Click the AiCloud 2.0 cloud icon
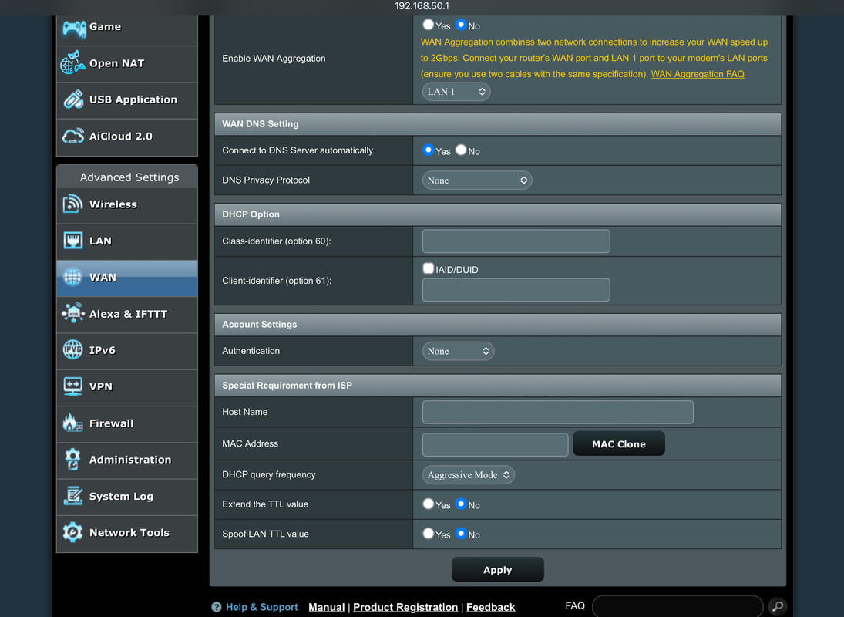 click(x=72, y=136)
